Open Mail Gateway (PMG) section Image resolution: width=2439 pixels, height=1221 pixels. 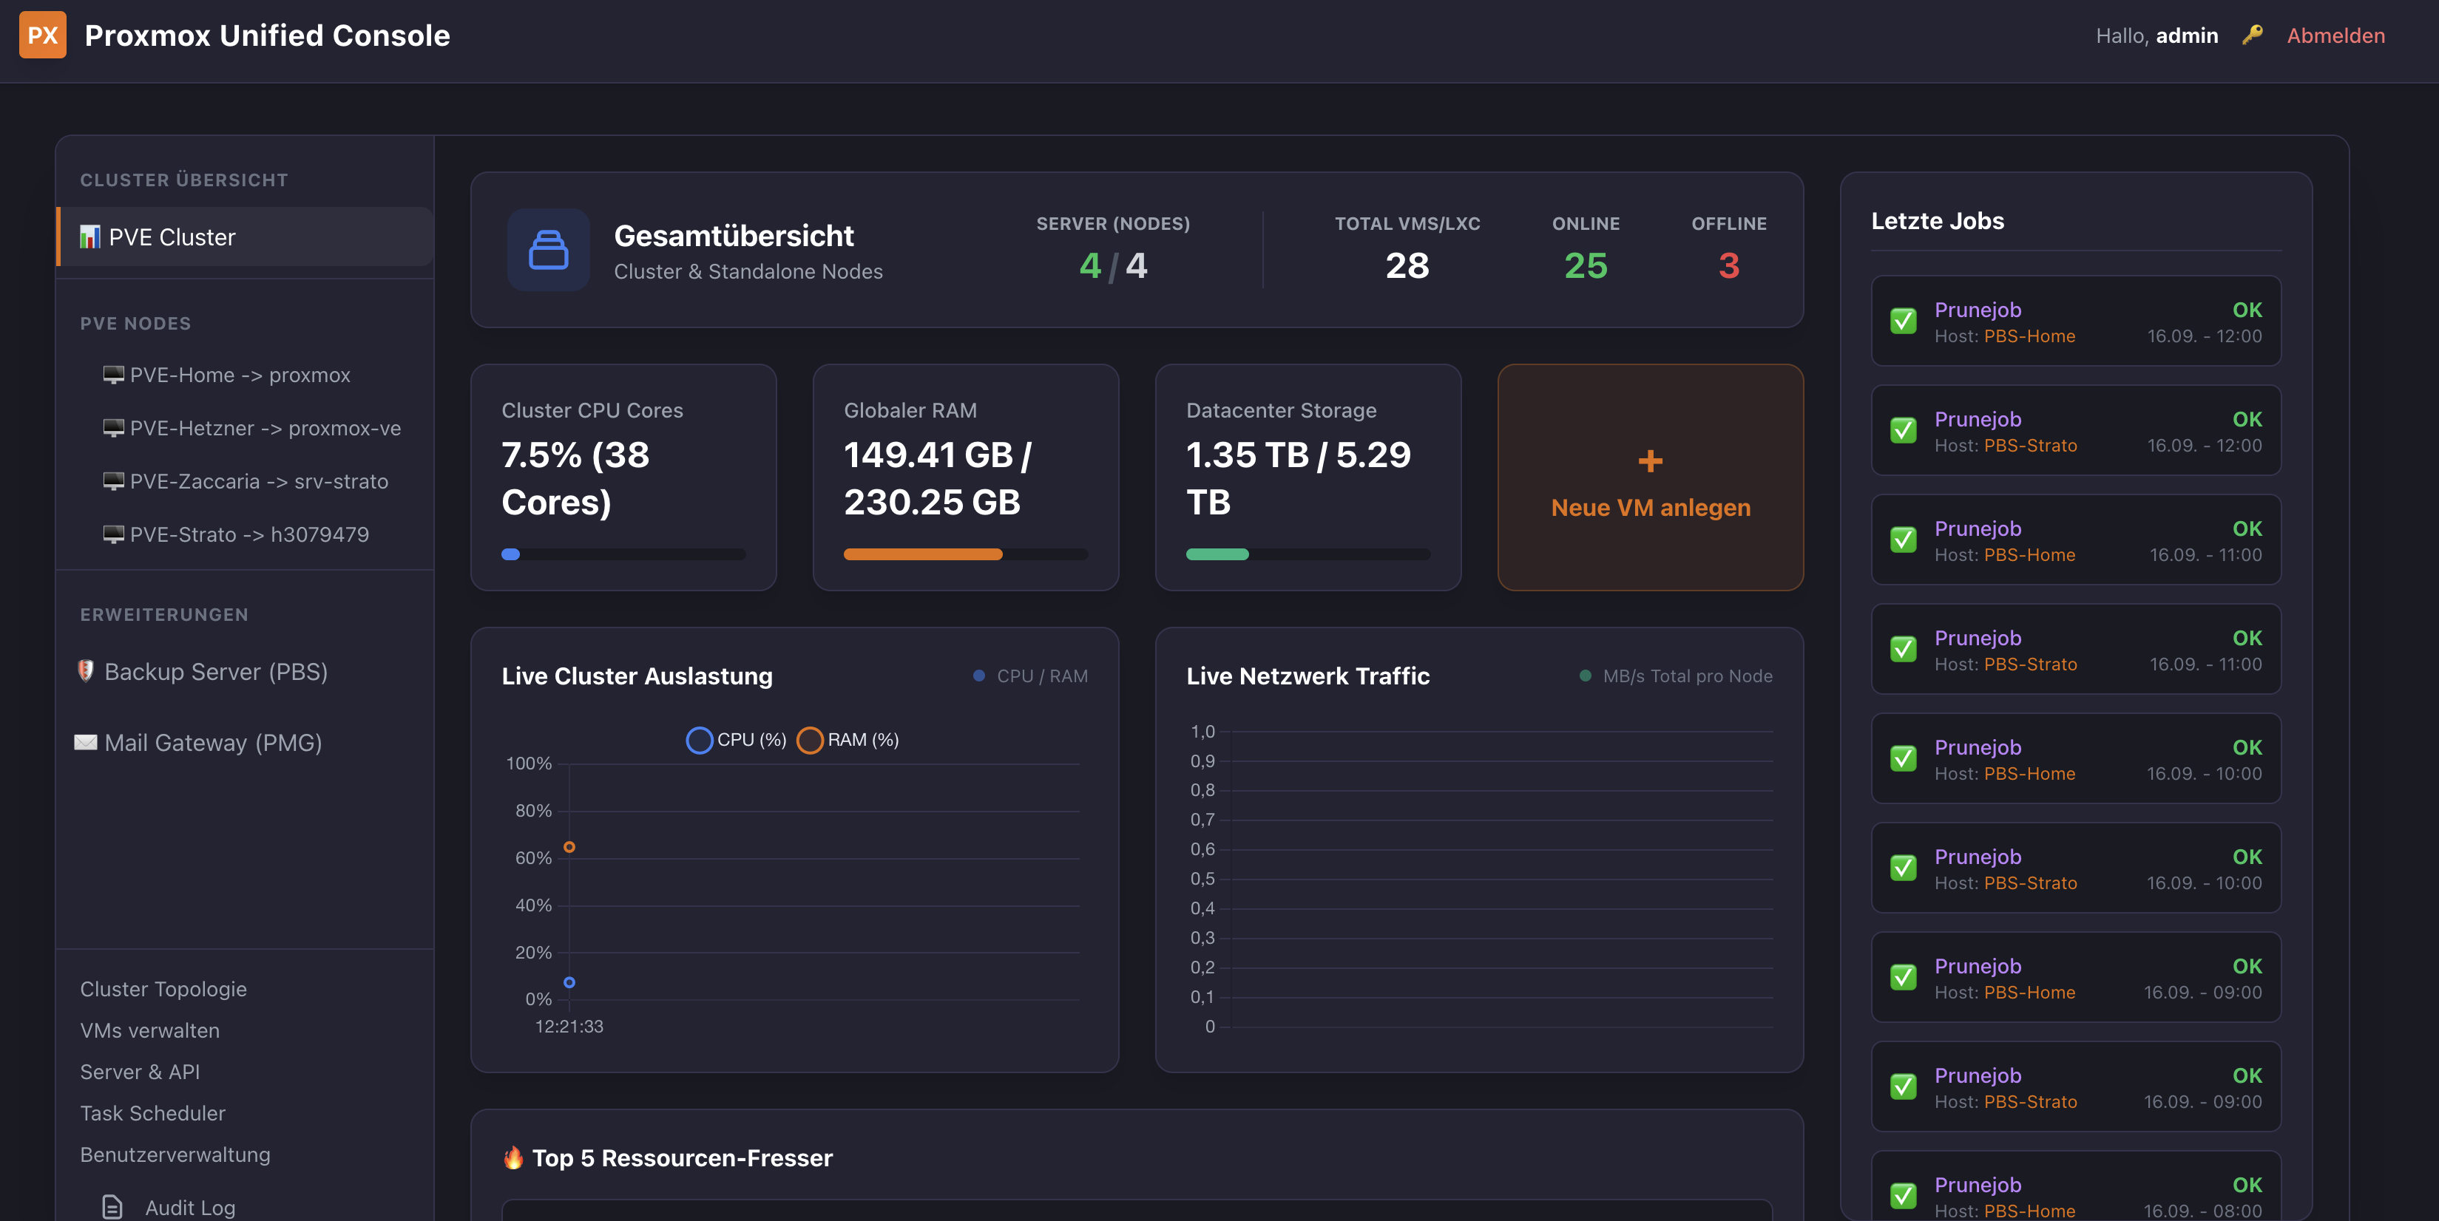pyautogui.click(x=199, y=742)
